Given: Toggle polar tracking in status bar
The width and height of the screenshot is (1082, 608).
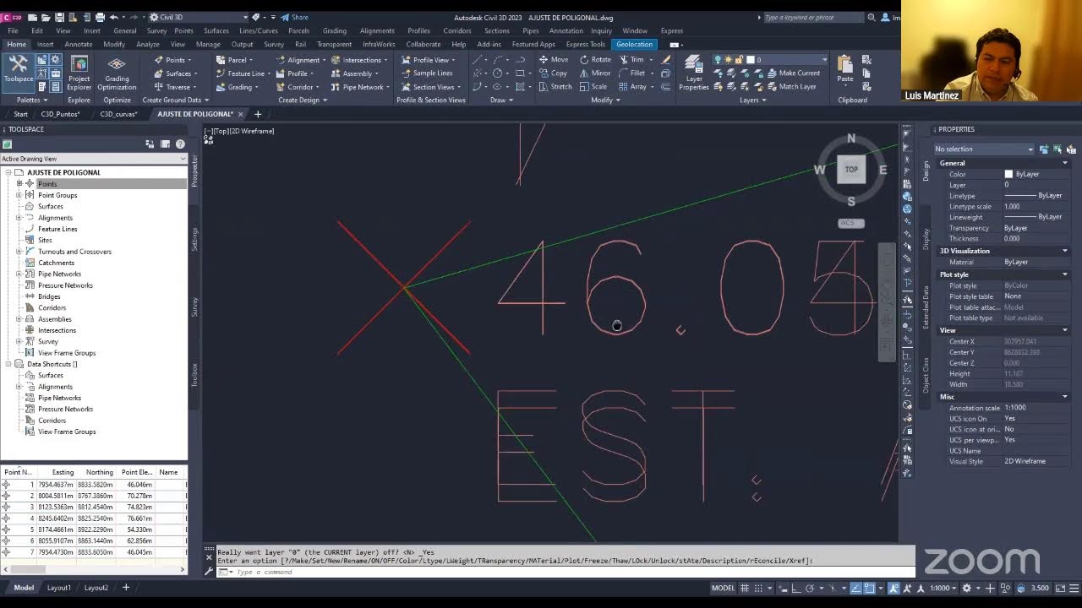Looking at the screenshot, I should pos(810,588).
